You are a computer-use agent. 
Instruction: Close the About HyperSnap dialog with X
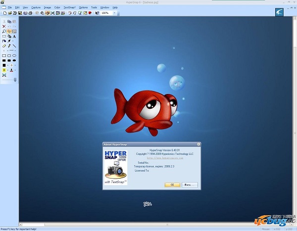198,144
